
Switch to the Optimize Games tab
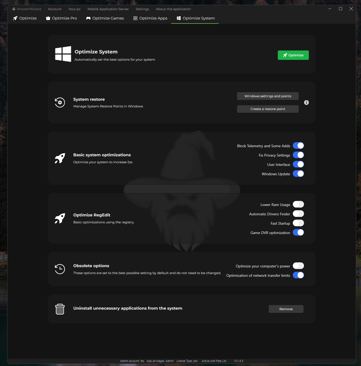pos(105,18)
